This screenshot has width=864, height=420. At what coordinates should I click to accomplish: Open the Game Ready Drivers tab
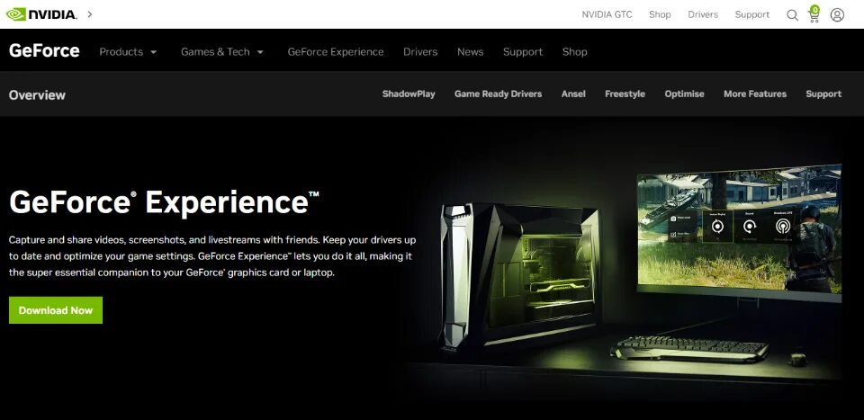pos(498,94)
